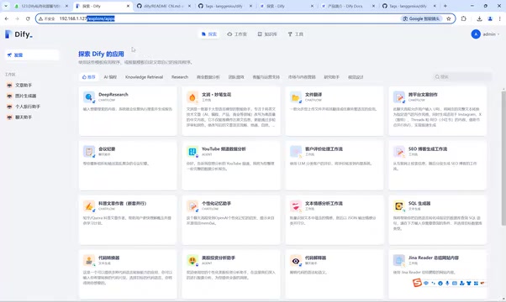Click the Dify logo
This screenshot has height=302, width=506.
18,34
